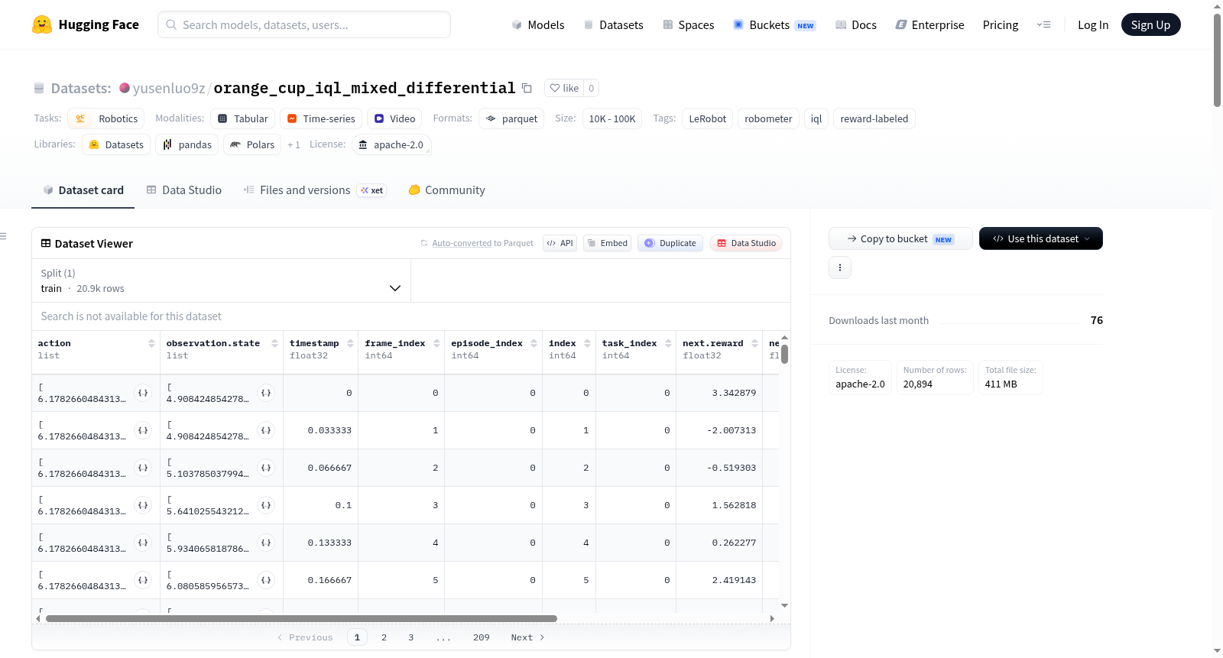Open the pandas library tag
The width and height of the screenshot is (1223, 658).
(187, 144)
